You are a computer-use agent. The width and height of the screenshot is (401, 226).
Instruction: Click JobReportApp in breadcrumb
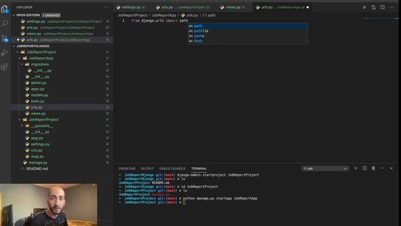(x=164, y=15)
